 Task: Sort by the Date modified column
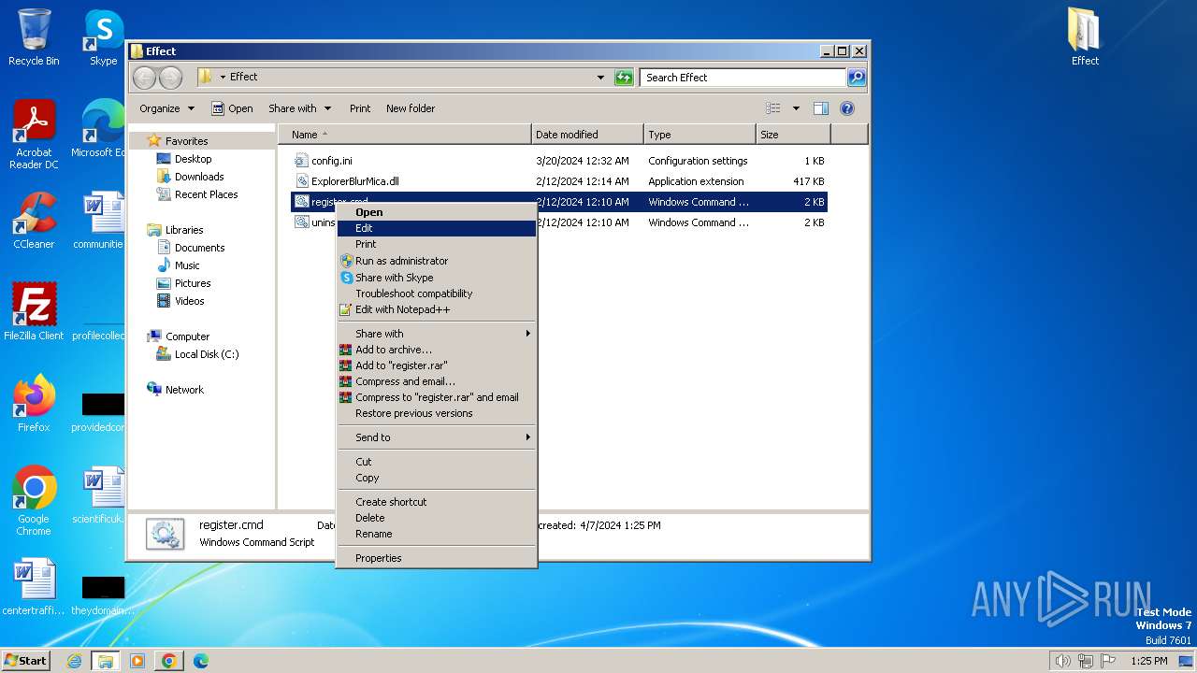(587, 135)
